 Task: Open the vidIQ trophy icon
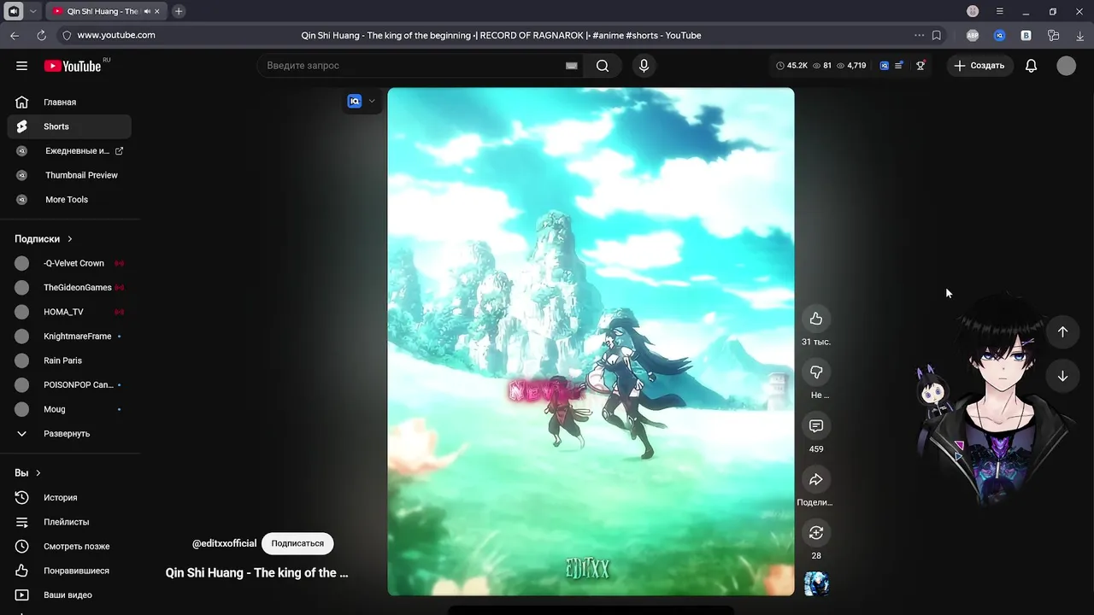[x=920, y=66]
